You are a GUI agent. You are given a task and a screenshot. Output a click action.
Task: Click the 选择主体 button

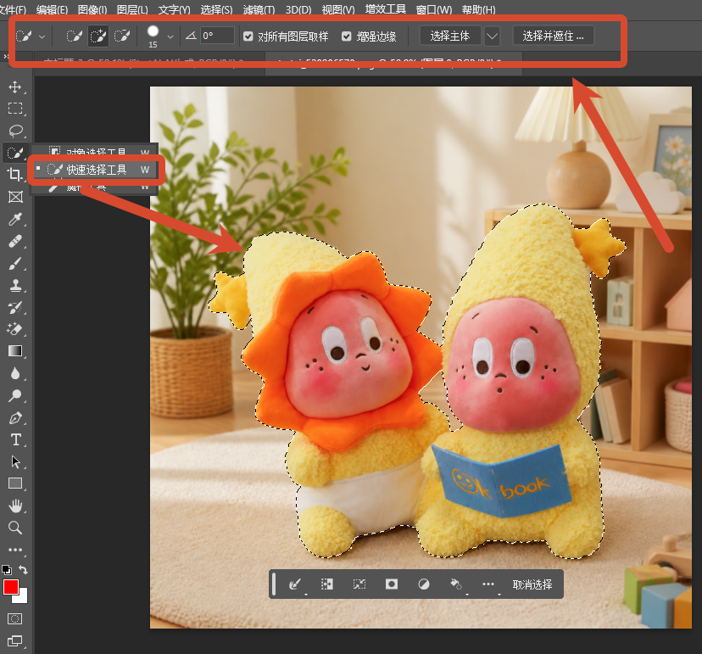coord(450,36)
